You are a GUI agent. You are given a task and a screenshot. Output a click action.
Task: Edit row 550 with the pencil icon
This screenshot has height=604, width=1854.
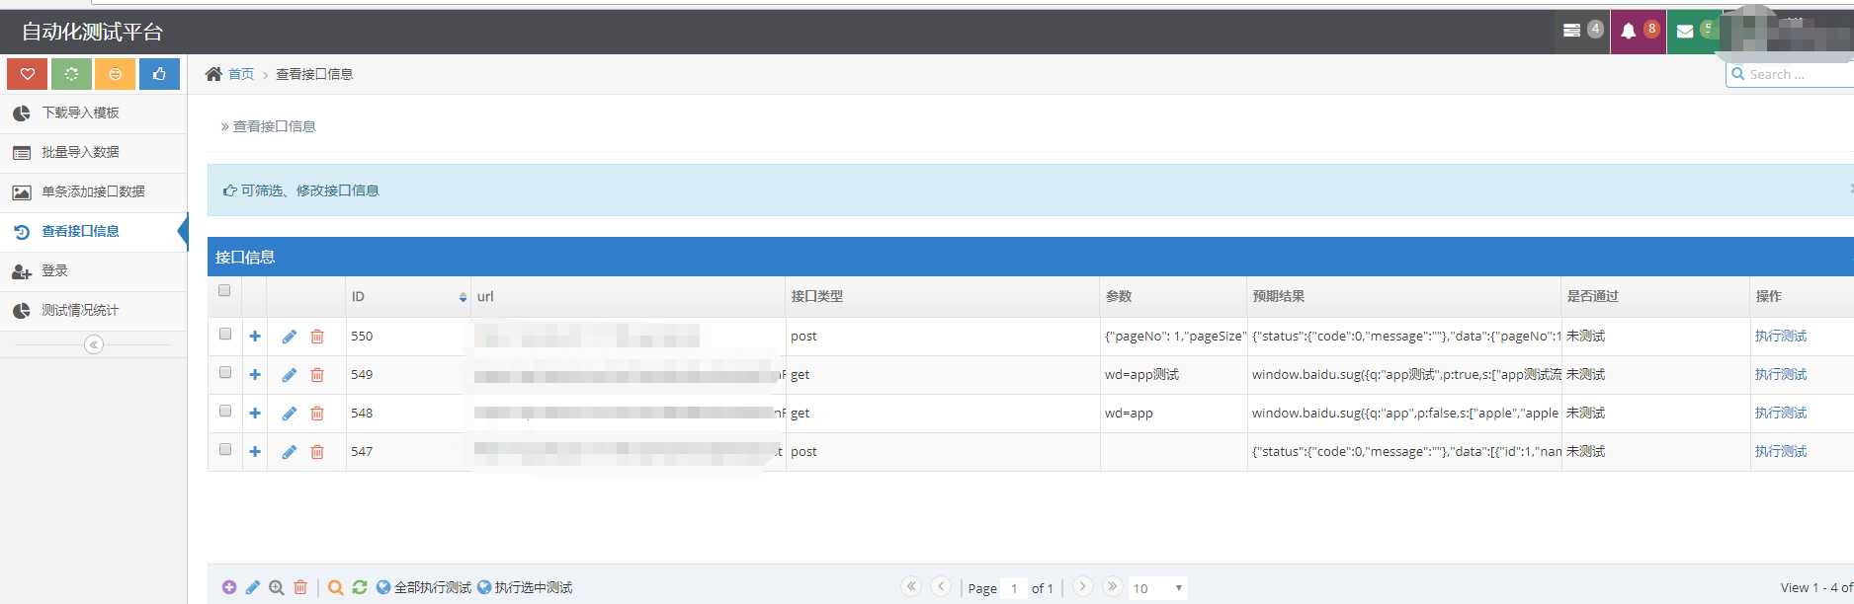[290, 337]
